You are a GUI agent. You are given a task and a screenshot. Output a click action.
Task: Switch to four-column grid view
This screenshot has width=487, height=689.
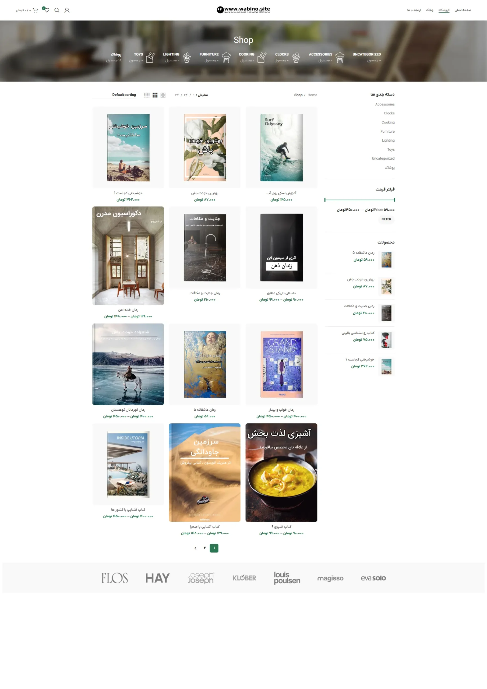point(147,95)
